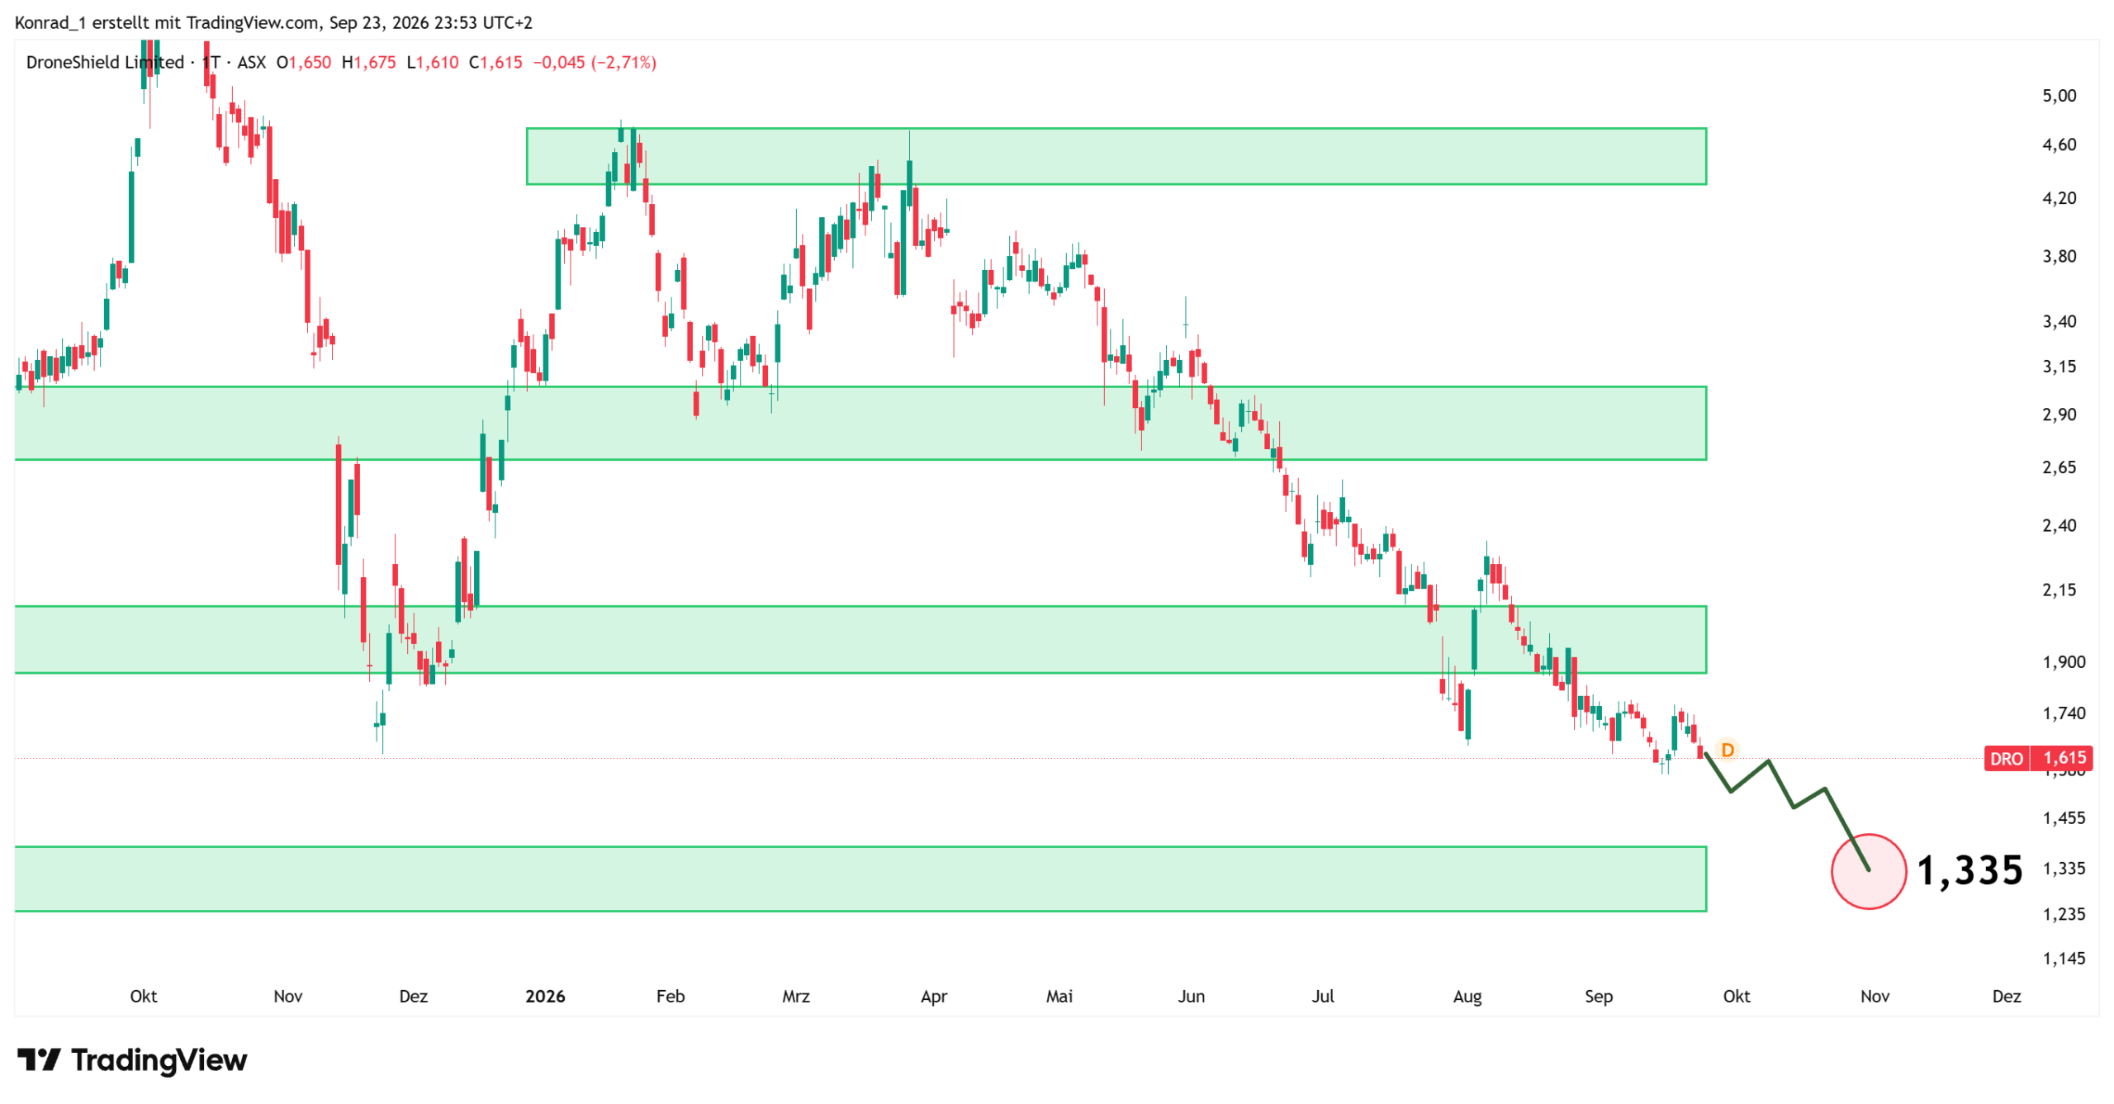Click the 1,455 price axis label
This screenshot has height=1104, width=2114.
click(x=2064, y=818)
